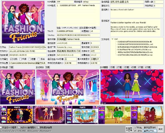Open the red curtain theater stage screenshot
This screenshot has height=133, width=165.
click(x=49, y=115)
